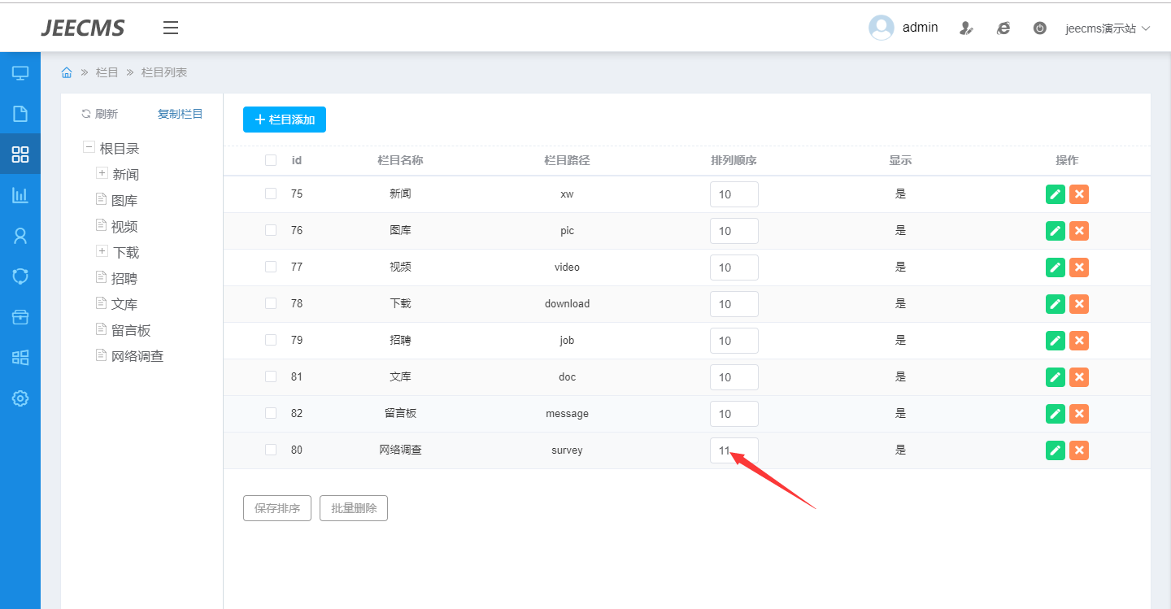Viewport: 1171px width, 609px height.
Task: Select 文库 in the column tree
Action: [x=124, y=304]
